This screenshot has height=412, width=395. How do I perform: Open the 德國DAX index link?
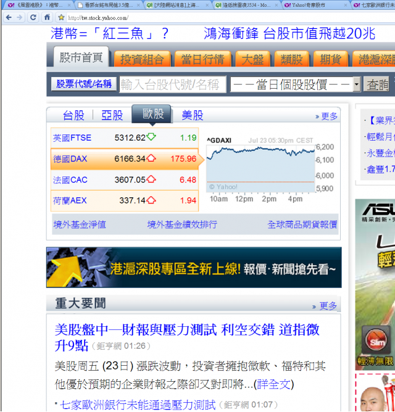click(x=70, y=159)
